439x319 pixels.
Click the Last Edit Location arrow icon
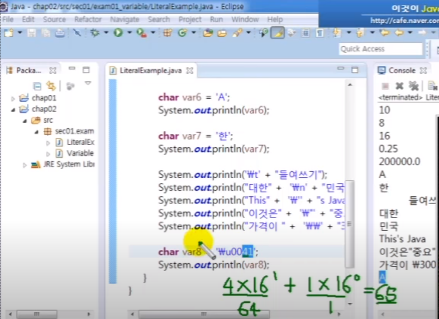coord(385,33)
